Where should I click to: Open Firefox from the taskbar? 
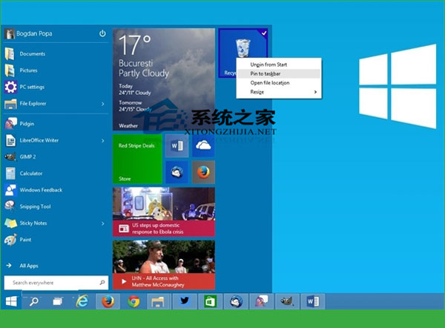tap(108, 301)
